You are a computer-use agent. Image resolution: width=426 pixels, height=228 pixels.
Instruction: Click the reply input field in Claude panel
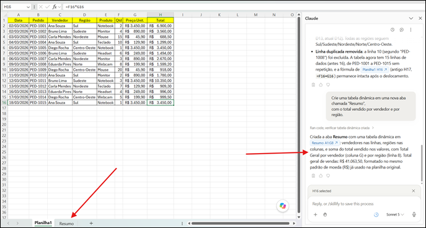click(x=364, y=204)
